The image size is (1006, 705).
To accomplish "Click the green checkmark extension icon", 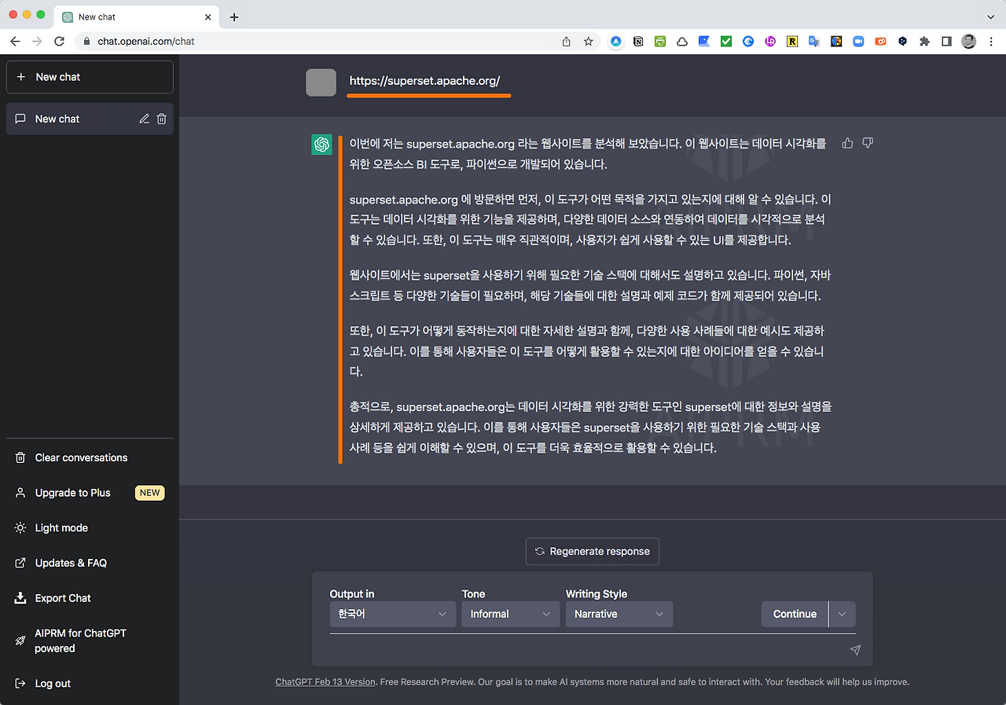I will click(x=726, y=41).
